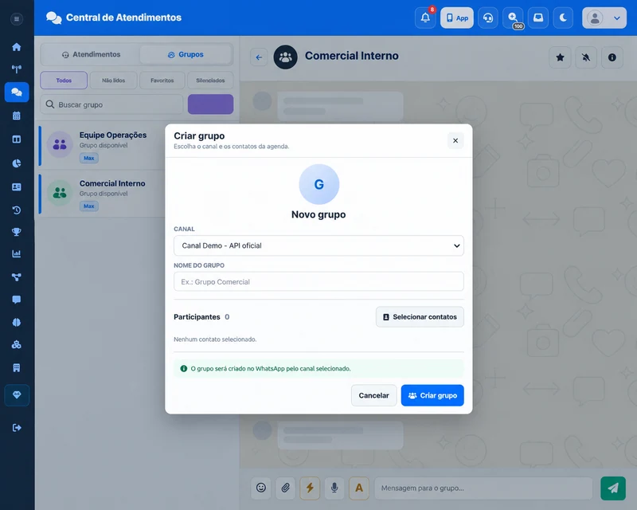Click the back arrow in chat header
The height and width of the screenshot is (510, 637).
point(259,57)
